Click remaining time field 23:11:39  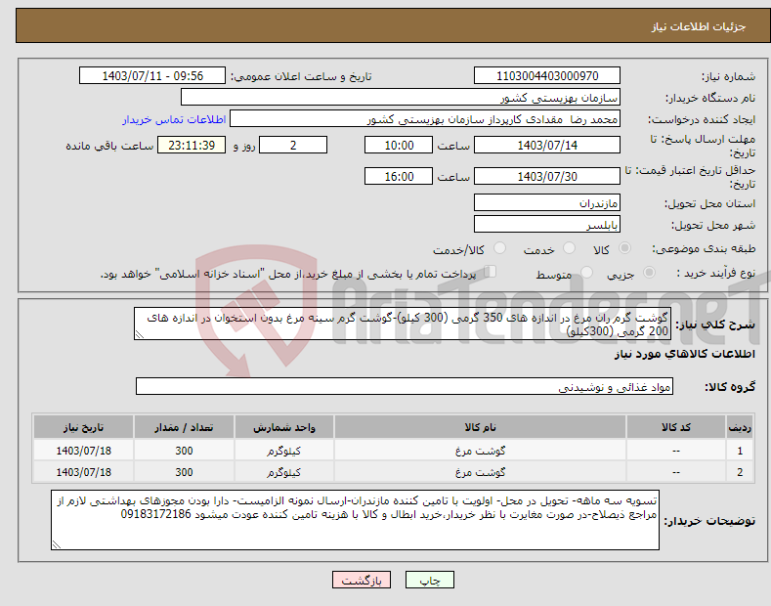pos(192,145)
